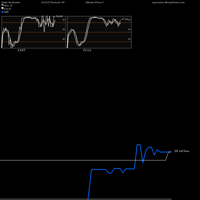Click the 'Fast K' legend text
Screen dimensions: 200x200
[8, 9]
